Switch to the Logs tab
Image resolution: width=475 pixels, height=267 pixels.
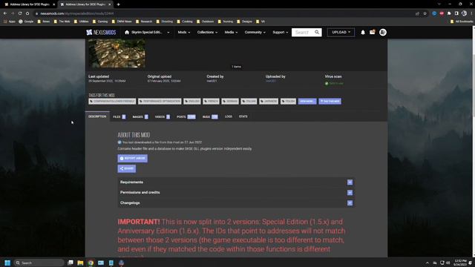[x=229, y=116]
